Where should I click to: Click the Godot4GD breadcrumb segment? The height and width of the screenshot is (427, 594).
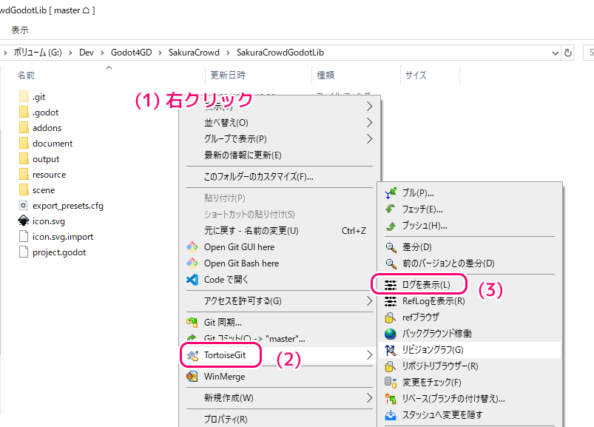click(131, 53)
